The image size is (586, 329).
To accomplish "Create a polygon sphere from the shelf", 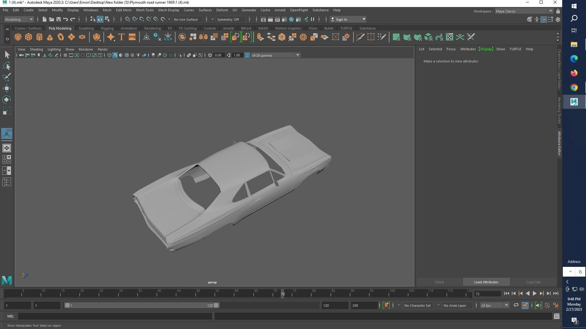I will point(18,37).
